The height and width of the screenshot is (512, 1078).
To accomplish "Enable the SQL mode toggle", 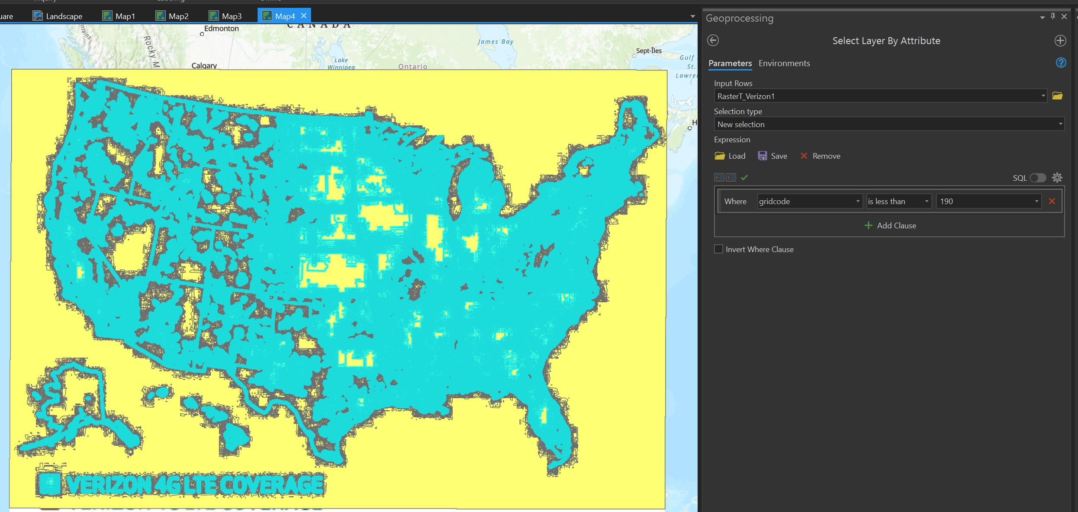I will click(1037, 178).
